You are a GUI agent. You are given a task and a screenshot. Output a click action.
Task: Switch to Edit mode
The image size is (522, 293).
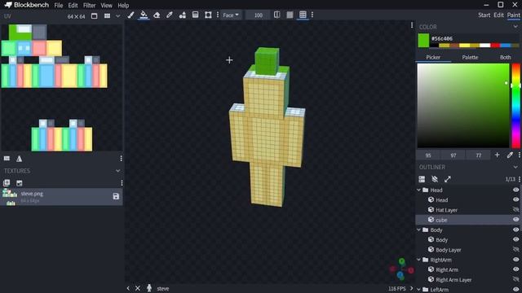coord(498,15)
